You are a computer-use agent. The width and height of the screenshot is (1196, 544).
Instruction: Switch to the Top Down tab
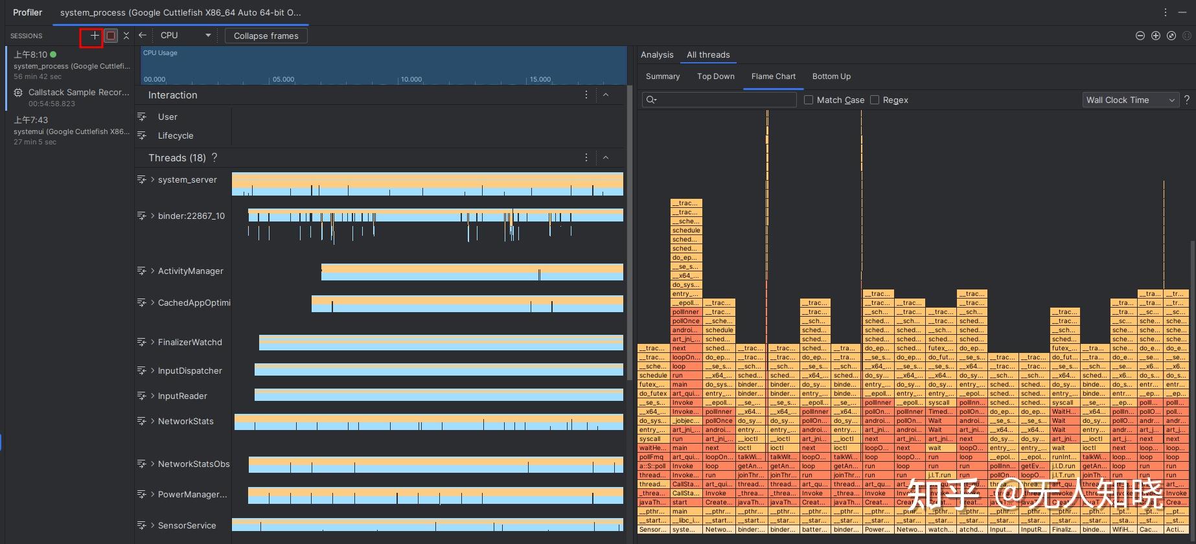(715, 76)
